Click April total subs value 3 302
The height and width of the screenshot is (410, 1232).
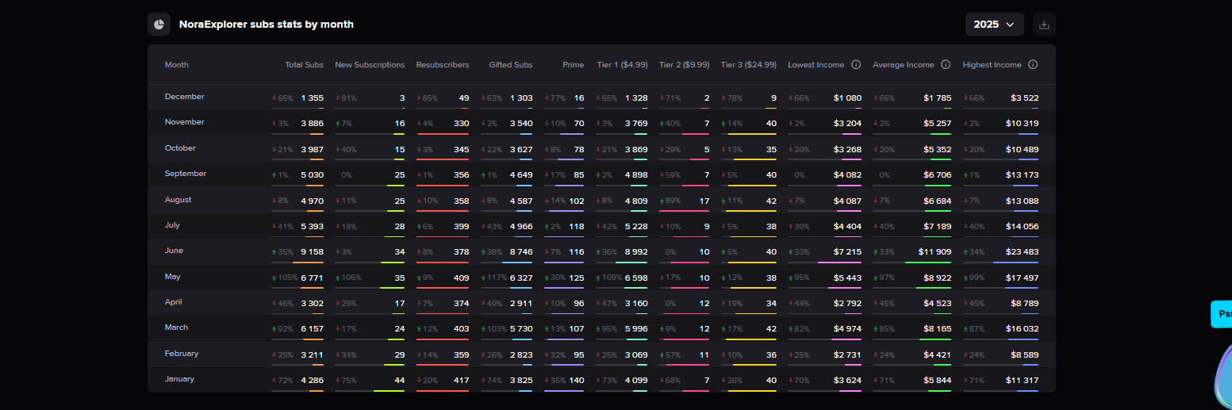tap(313, 304)
